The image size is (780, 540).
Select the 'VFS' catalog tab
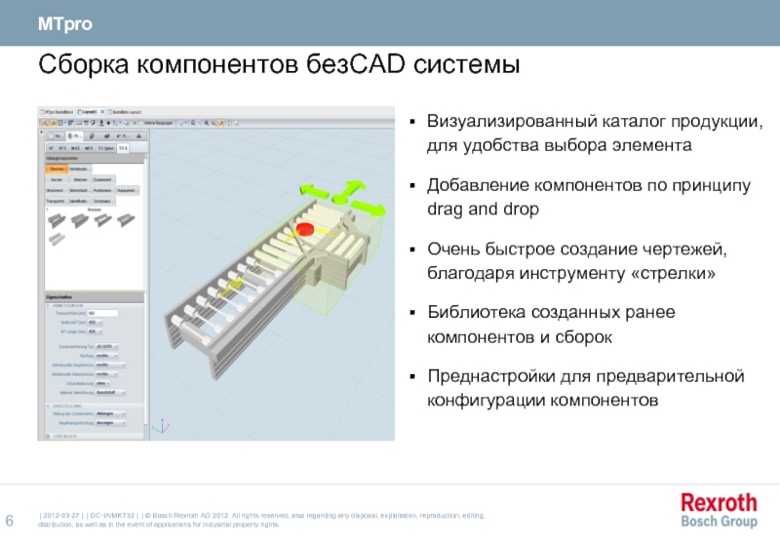(62, 148)
